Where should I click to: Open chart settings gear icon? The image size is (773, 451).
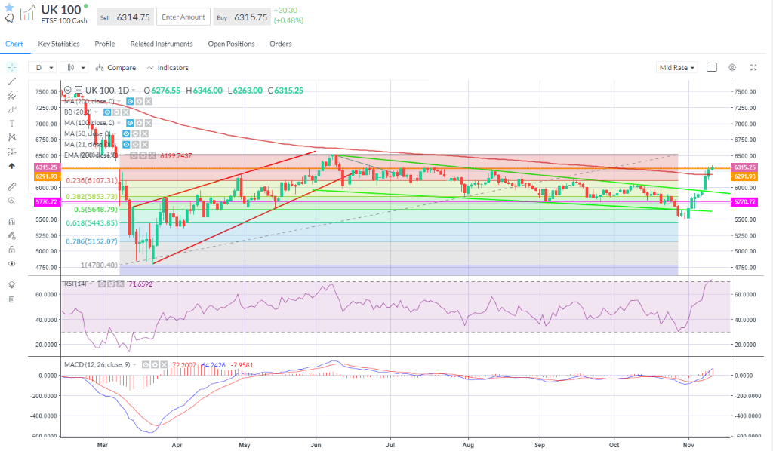coord(732,67)
